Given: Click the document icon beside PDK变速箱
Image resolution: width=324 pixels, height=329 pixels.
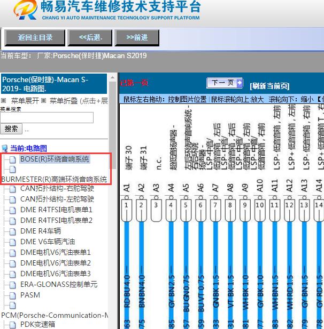Looking at the screenshot, I should click(x=13, y=325).
